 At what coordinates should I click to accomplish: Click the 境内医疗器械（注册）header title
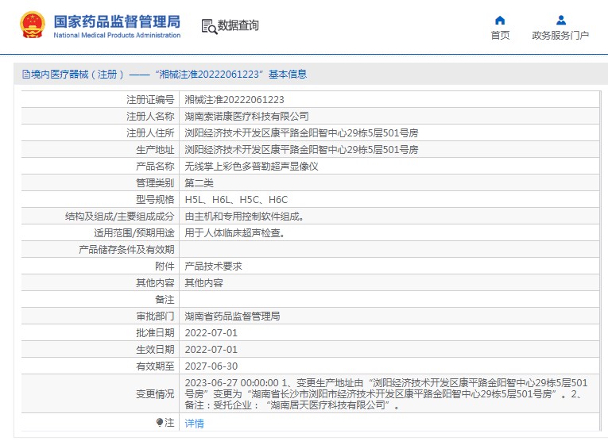click(x=78, y=75)
